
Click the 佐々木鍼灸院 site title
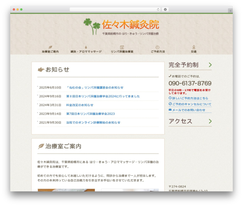(x=131, y=25)
